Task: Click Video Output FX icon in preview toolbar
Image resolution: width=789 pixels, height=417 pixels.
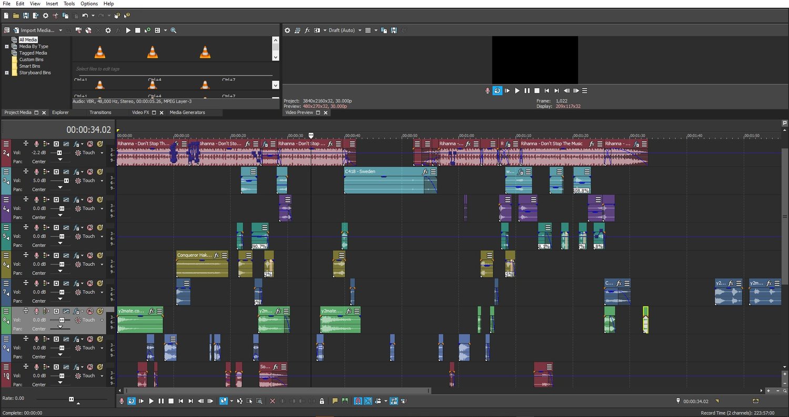Action: (x=307, y=30)
